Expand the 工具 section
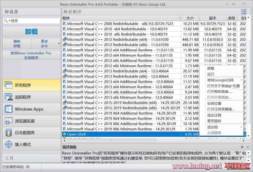 pyautogui.click(x=32, y=158)
